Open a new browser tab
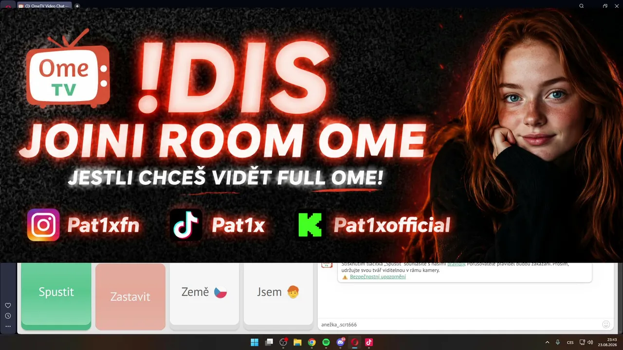The height and width of the screenshot is (350, 623). (x=77, y=6)
